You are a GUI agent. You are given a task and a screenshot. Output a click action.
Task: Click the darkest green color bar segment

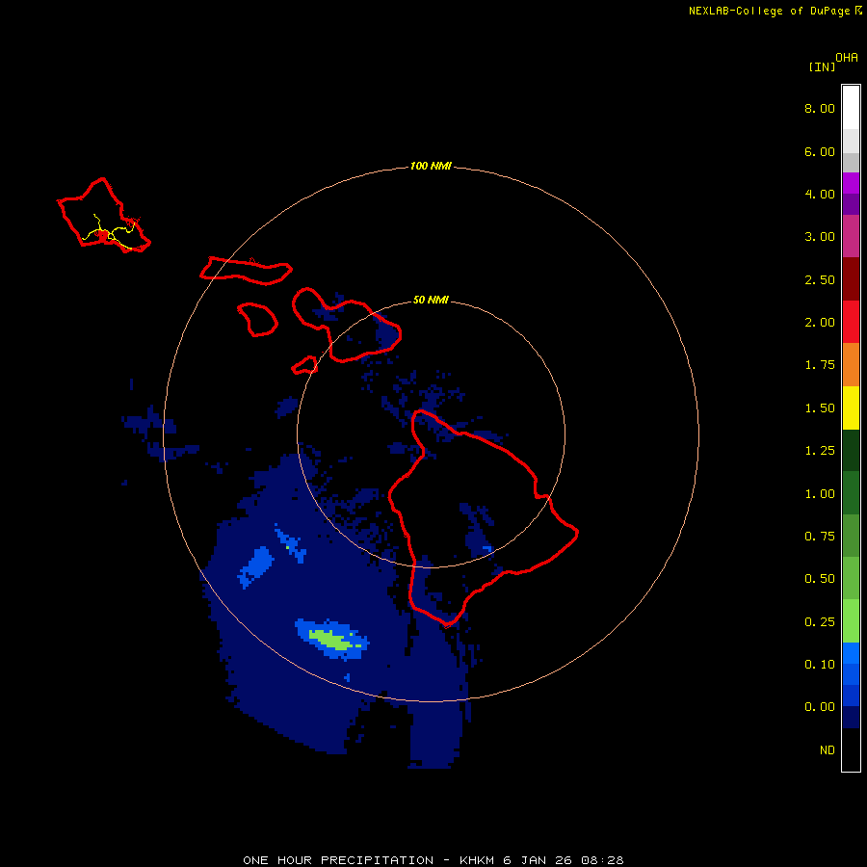coord(851,450)
